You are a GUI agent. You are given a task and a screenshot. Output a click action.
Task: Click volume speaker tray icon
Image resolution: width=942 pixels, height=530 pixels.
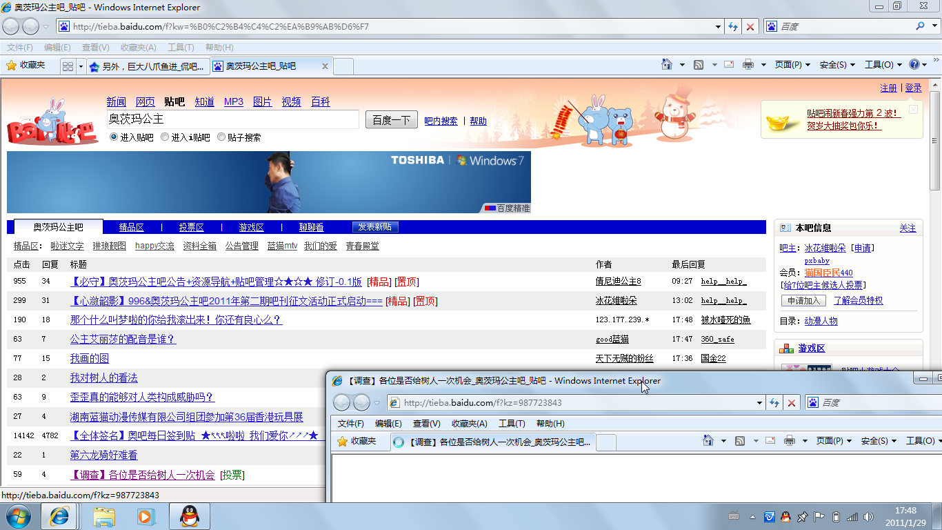[x=868, y=517]
